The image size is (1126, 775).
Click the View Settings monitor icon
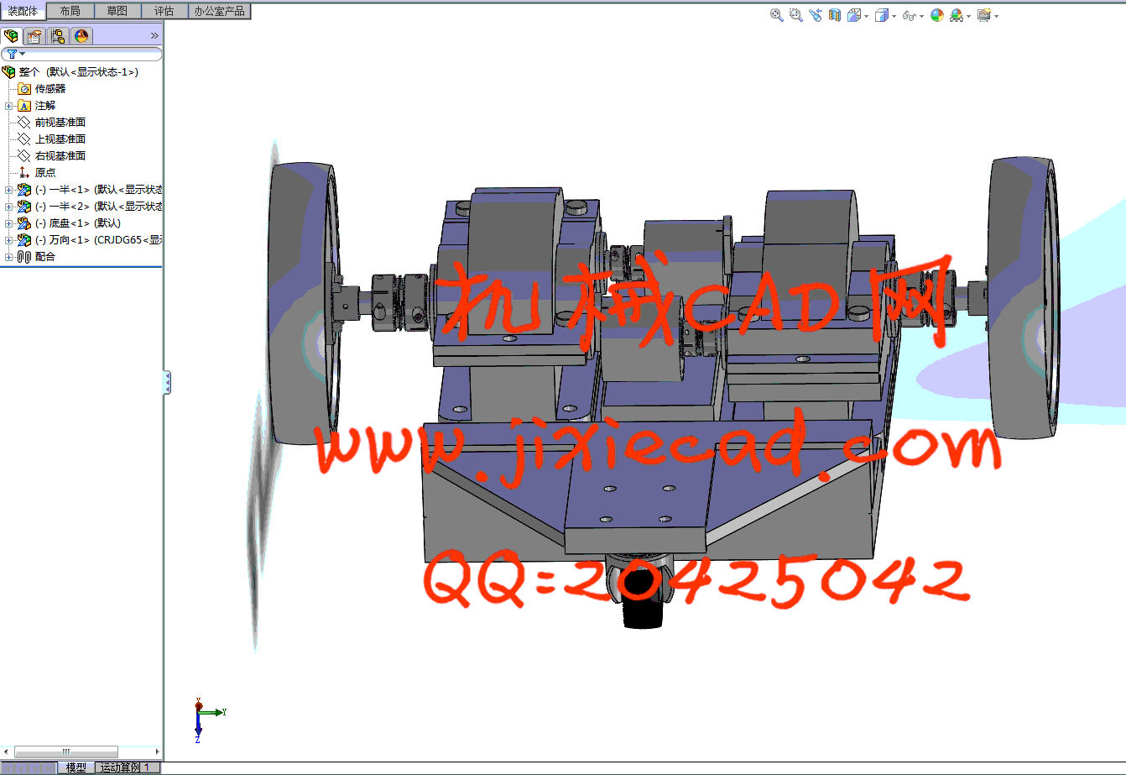(x=983, y=15)
